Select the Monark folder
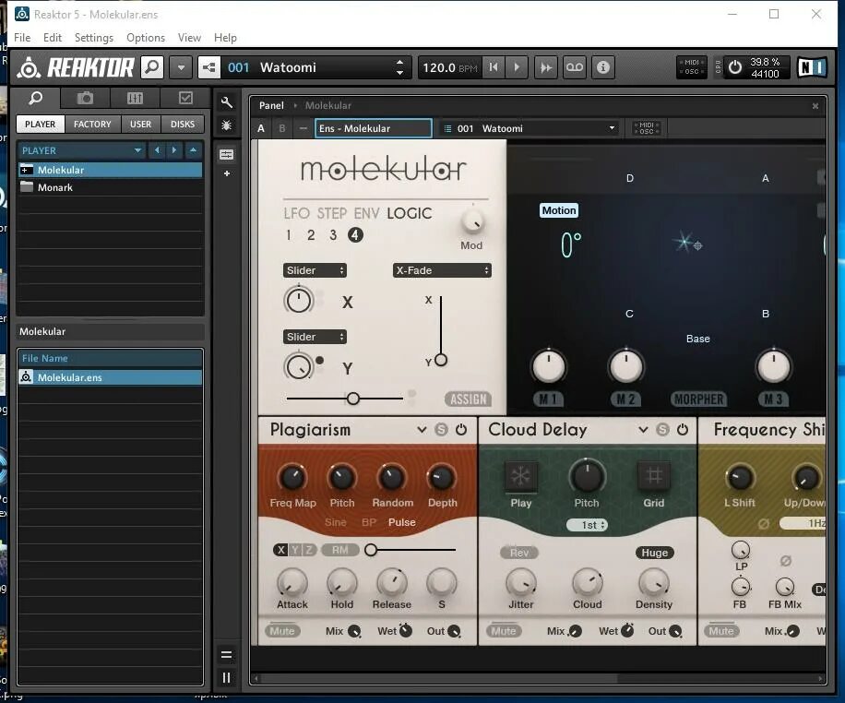This screenshot has width=845, height=703. click(110, 187)
